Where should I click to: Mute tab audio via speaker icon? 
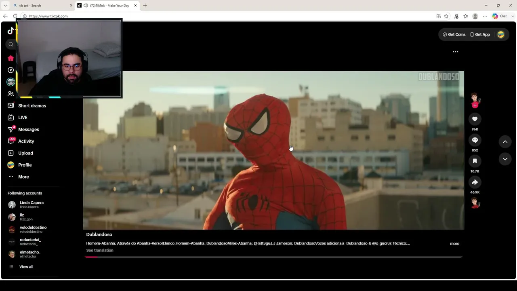[86, 6]
